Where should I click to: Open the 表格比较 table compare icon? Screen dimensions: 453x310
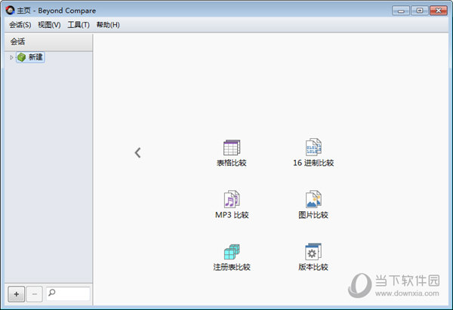click(x=232, y=148)
